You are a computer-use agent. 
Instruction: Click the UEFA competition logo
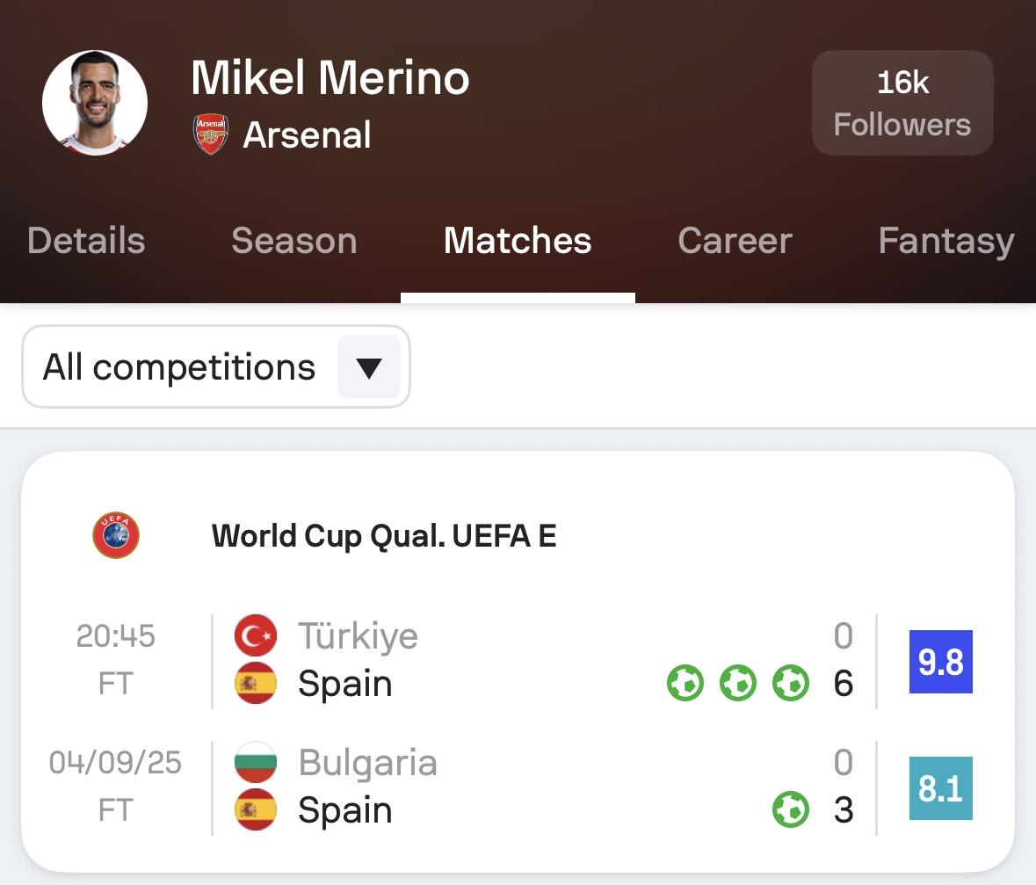tap(116, 534)
